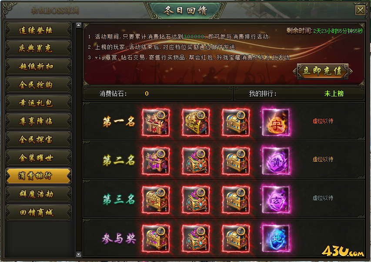Select the 全民探宝 tab
Image resolution: width=371 pixels, height=262 pixels.
pos(38,139)
